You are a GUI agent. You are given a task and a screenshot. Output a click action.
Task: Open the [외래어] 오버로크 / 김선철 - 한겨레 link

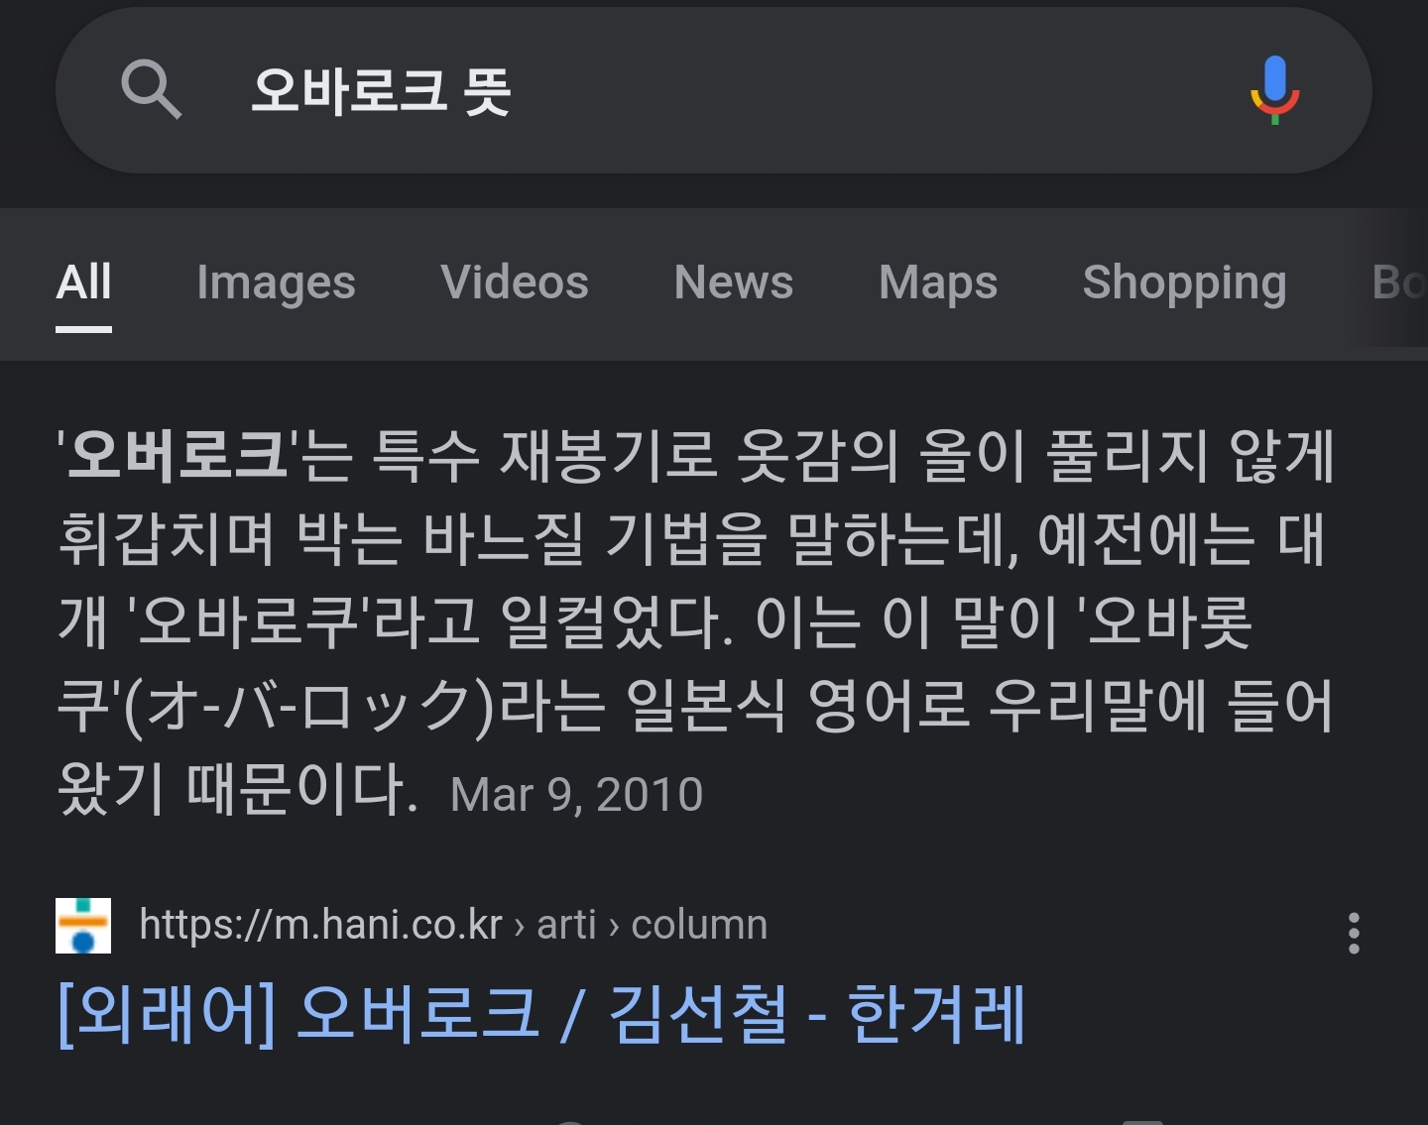tap(541, 1014)
